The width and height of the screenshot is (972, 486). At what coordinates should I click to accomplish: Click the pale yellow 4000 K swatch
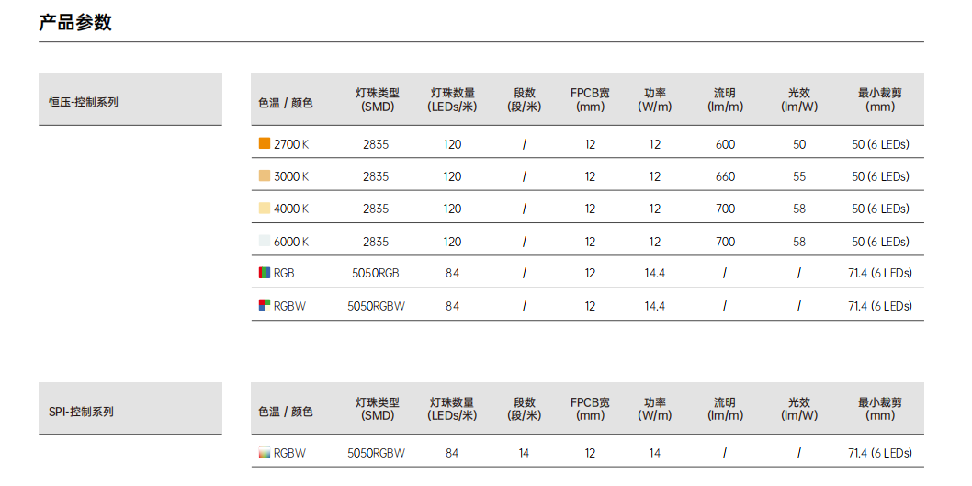coord(264,209)
